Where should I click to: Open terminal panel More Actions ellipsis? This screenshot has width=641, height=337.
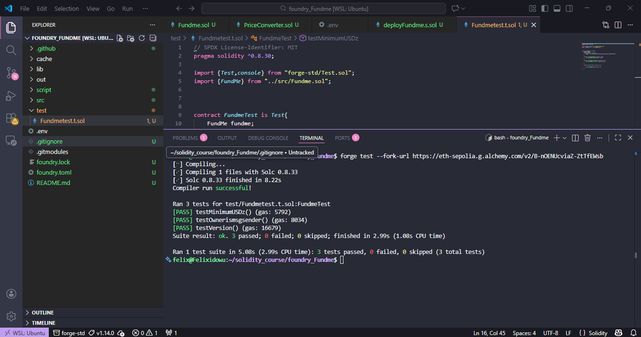[x=599, y=138]
